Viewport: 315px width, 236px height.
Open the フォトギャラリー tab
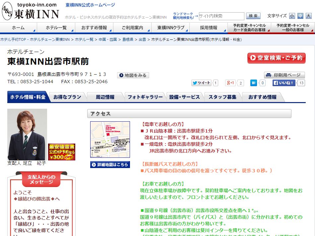(145, 97)
